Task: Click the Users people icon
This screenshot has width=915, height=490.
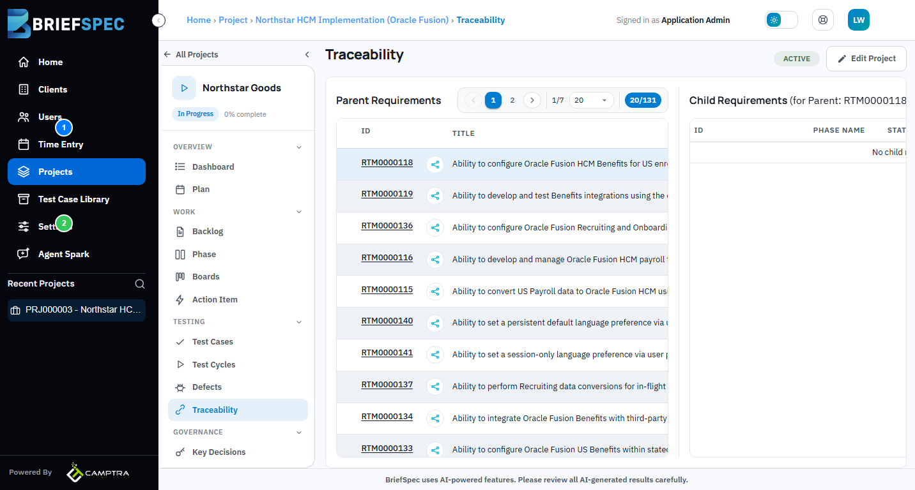Action: coord(24,117)
